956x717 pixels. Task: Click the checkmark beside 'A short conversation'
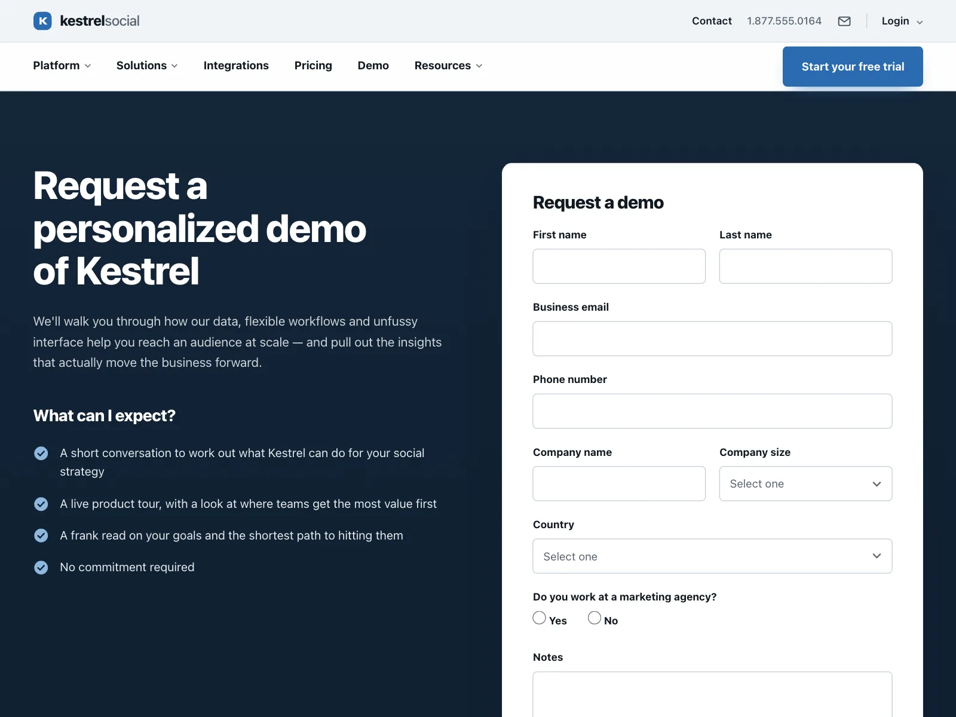point(41,454)
